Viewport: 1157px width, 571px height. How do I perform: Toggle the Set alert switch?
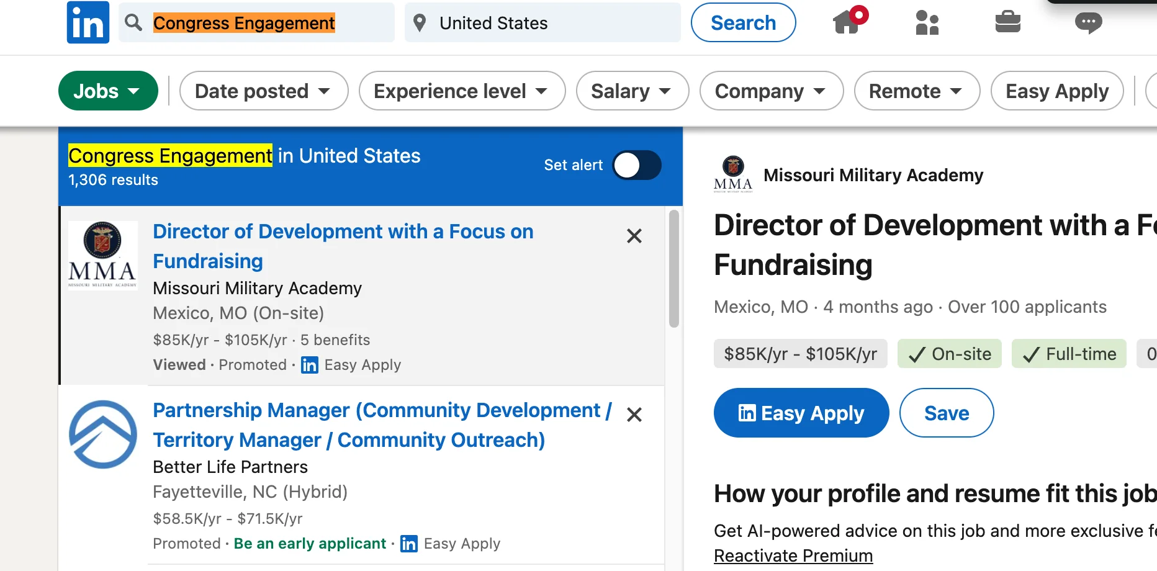pyautogui.click(x=637, y=165)
